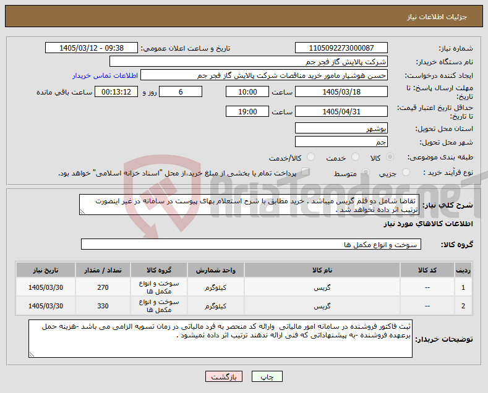The width and height of the screenshot is (488, 393).
Task: Click the deadline time field 10:00
Action: pos(247,91)
